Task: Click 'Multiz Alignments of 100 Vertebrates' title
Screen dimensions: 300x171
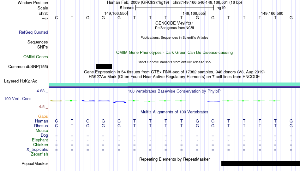Action: 174,112
